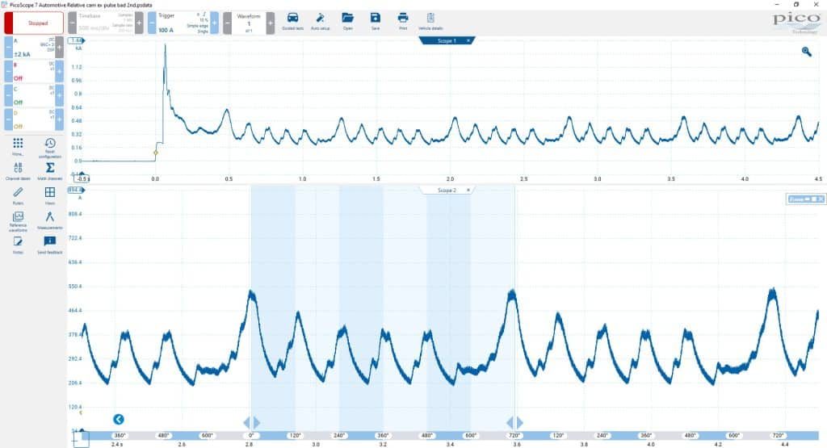Increase the Timebase with plus button

[x=139, y=23]
